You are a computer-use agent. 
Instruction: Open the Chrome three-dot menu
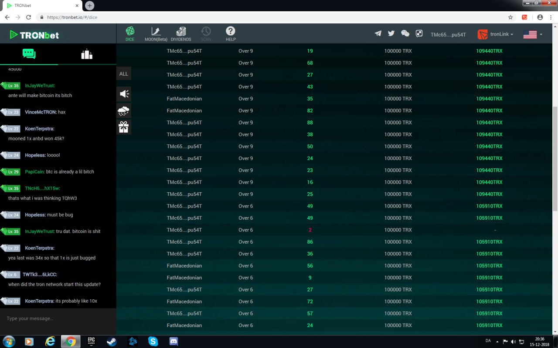(x=551, y=17)
